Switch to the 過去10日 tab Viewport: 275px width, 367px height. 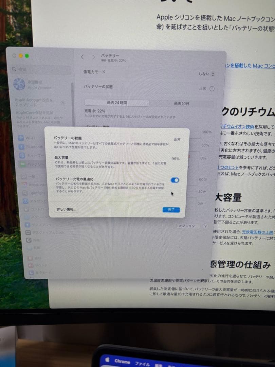tap(182, 103)
